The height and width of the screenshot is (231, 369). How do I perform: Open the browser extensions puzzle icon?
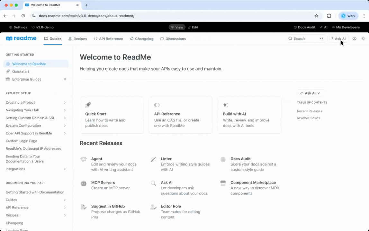329,16
